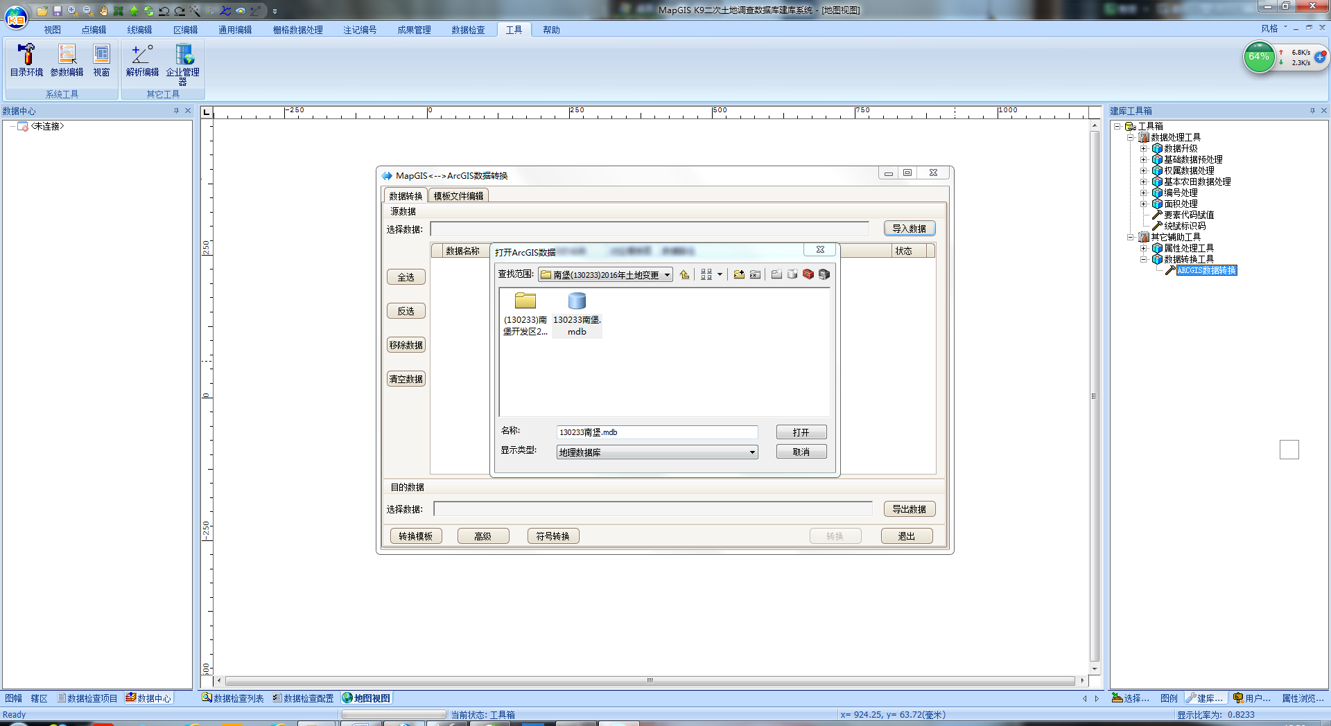Click the 打开 button in file dialog
Viewport: 1331px width, 726px height.
pos(801,432)
